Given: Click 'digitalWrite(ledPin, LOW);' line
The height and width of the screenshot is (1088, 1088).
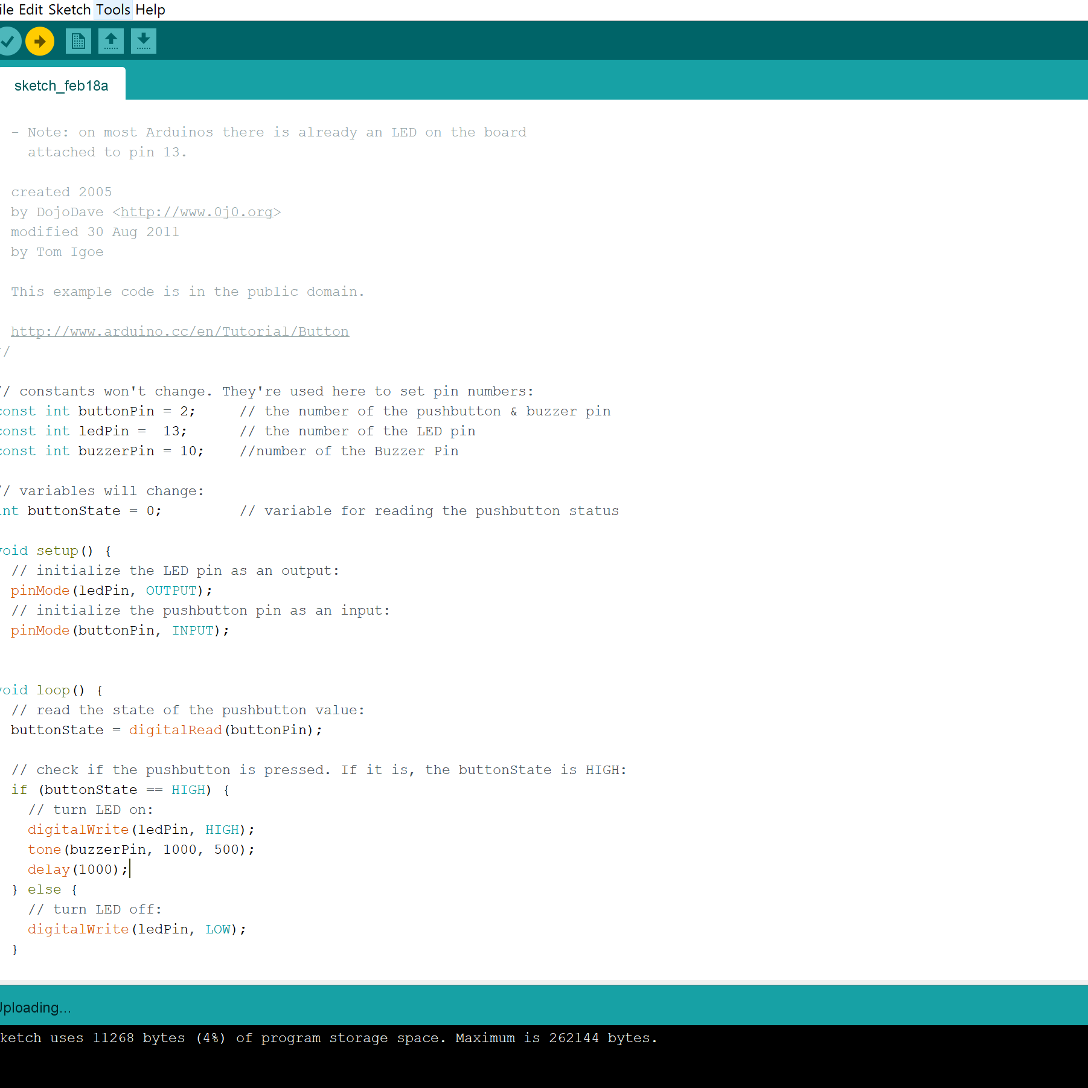Looking at the screenshot, I should pyautogui.click(x=137, y=929).
